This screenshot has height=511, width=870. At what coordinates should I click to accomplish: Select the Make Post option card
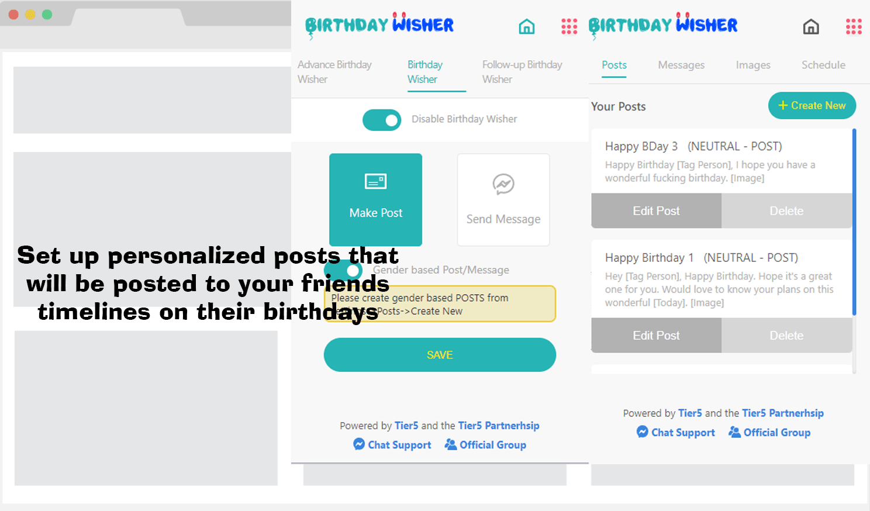point(375,199)
